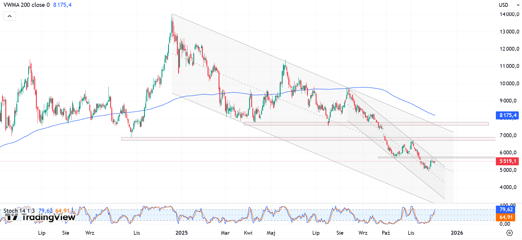This screenshot has height=240, width=522.
Task: Click the blue 79,62 stochastic value tag
Action: point(506,209)
